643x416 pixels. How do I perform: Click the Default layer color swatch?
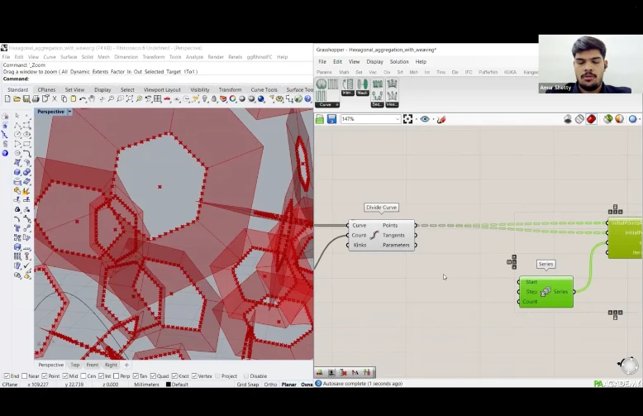(169, 385)
